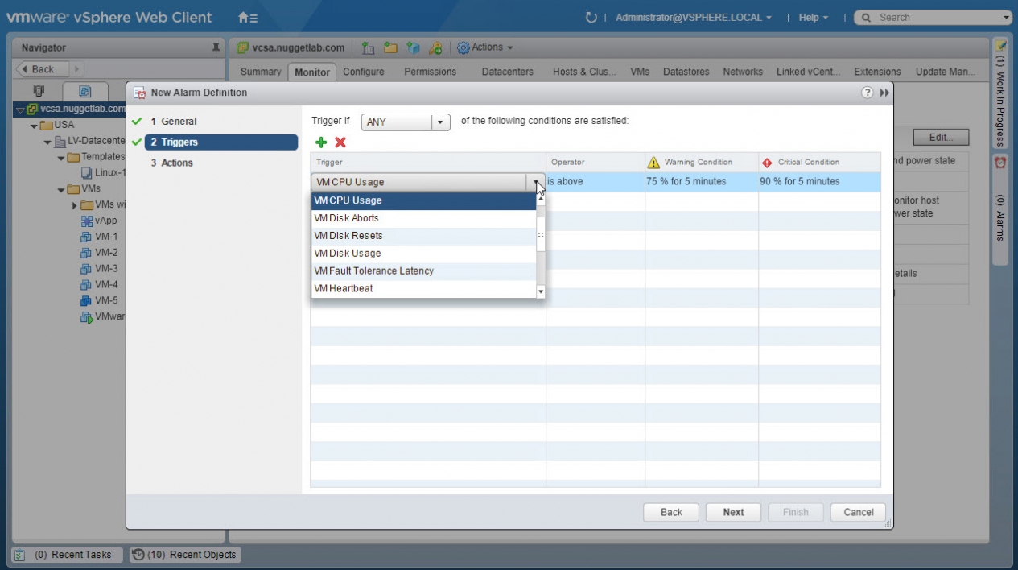This screenshot has width=1018, height=570.
Task: Click the Search input field
Action: click(x=934, y=18)
